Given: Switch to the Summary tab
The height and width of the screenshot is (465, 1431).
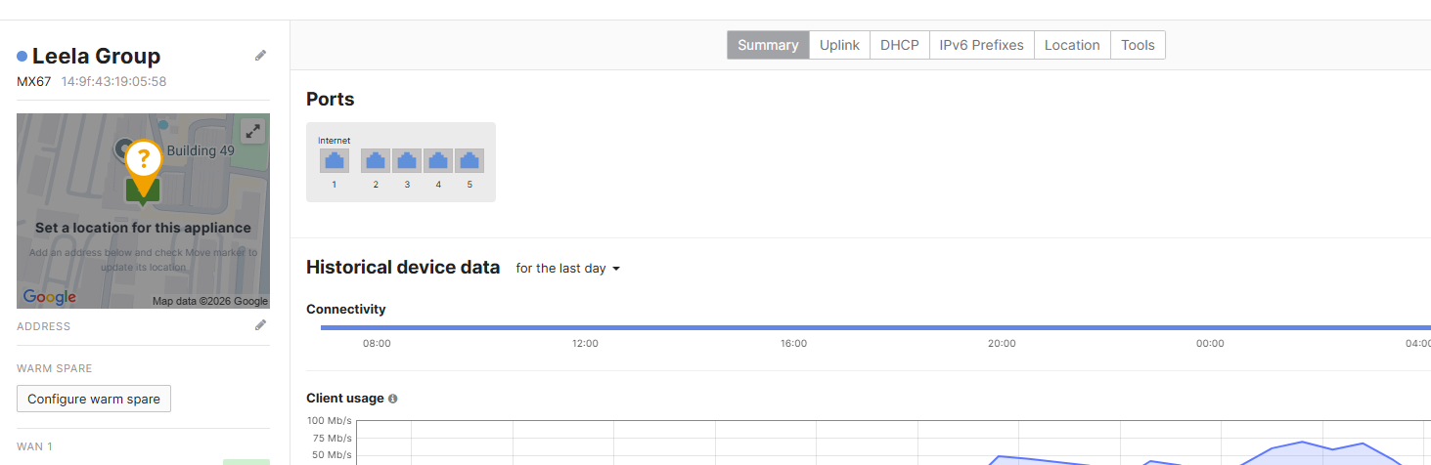Looking at the screenshot, I should click(768, 45).
